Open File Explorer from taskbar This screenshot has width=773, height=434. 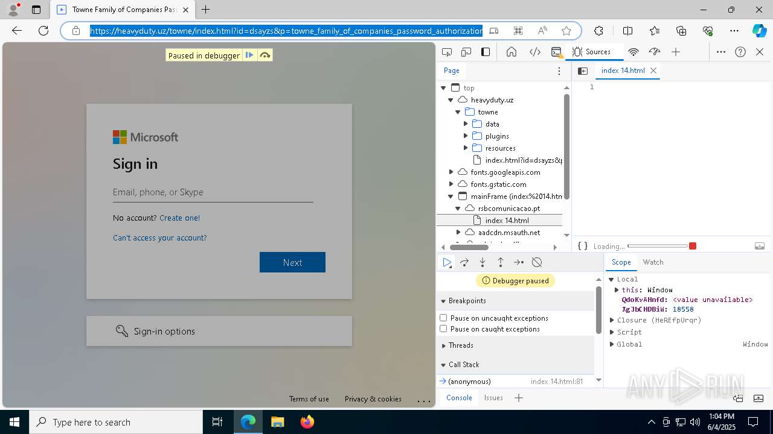(277, 422)
